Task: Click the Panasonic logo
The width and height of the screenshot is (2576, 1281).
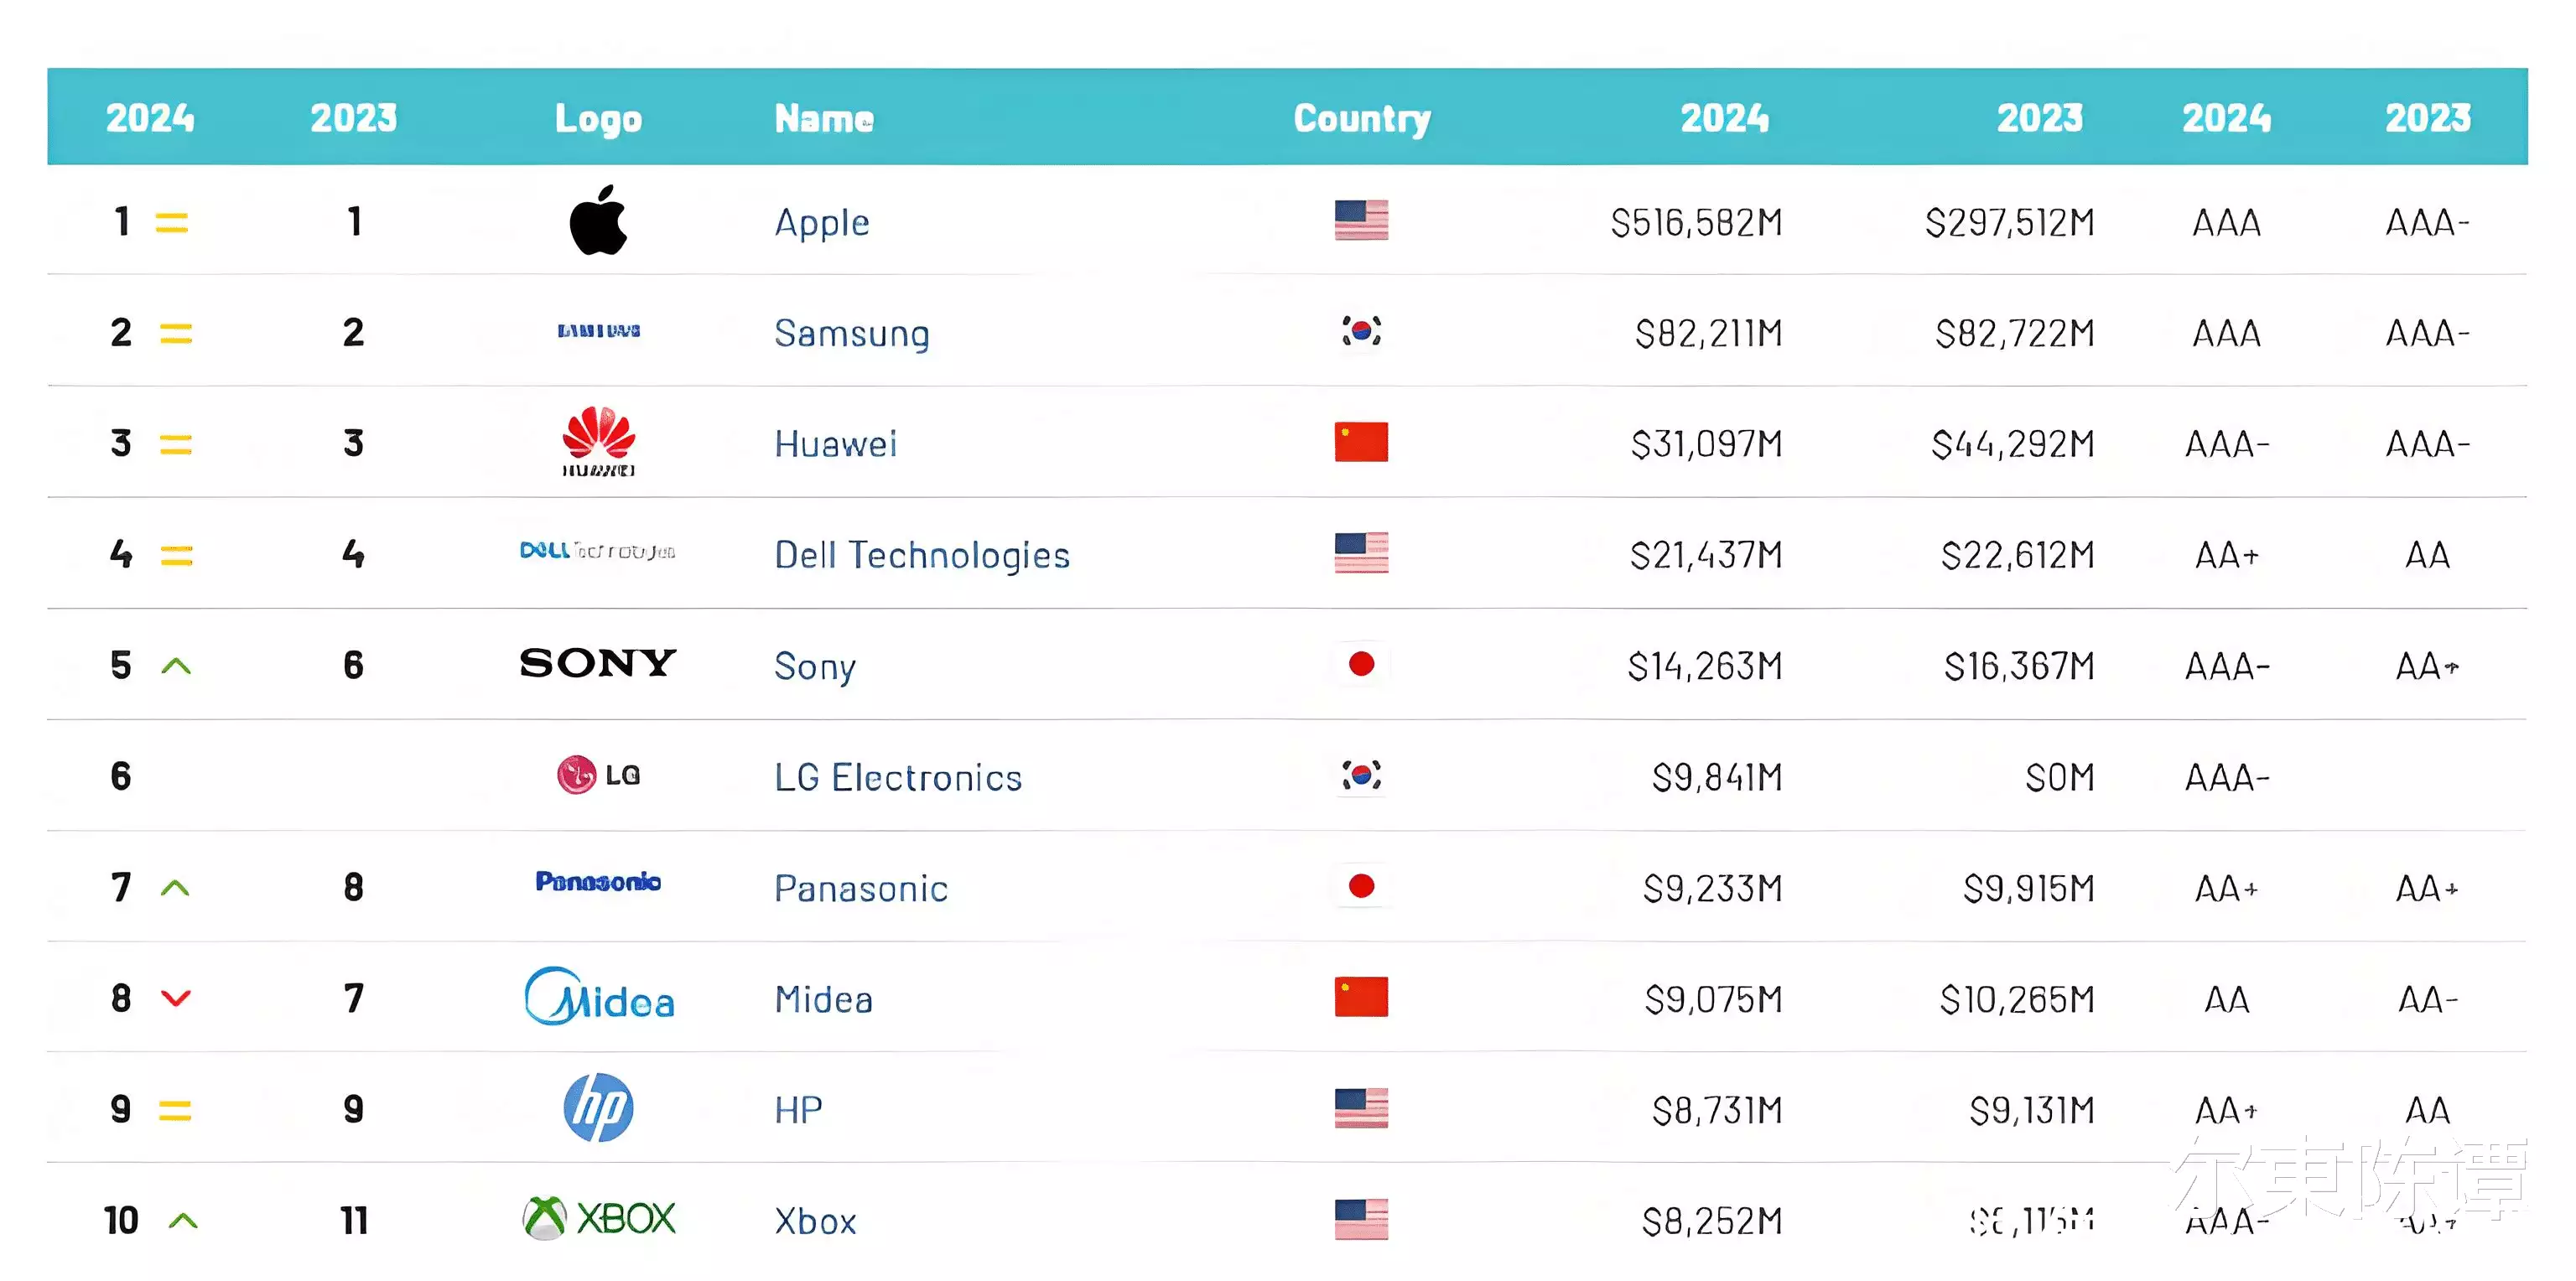Action: [x=598, y=882]
